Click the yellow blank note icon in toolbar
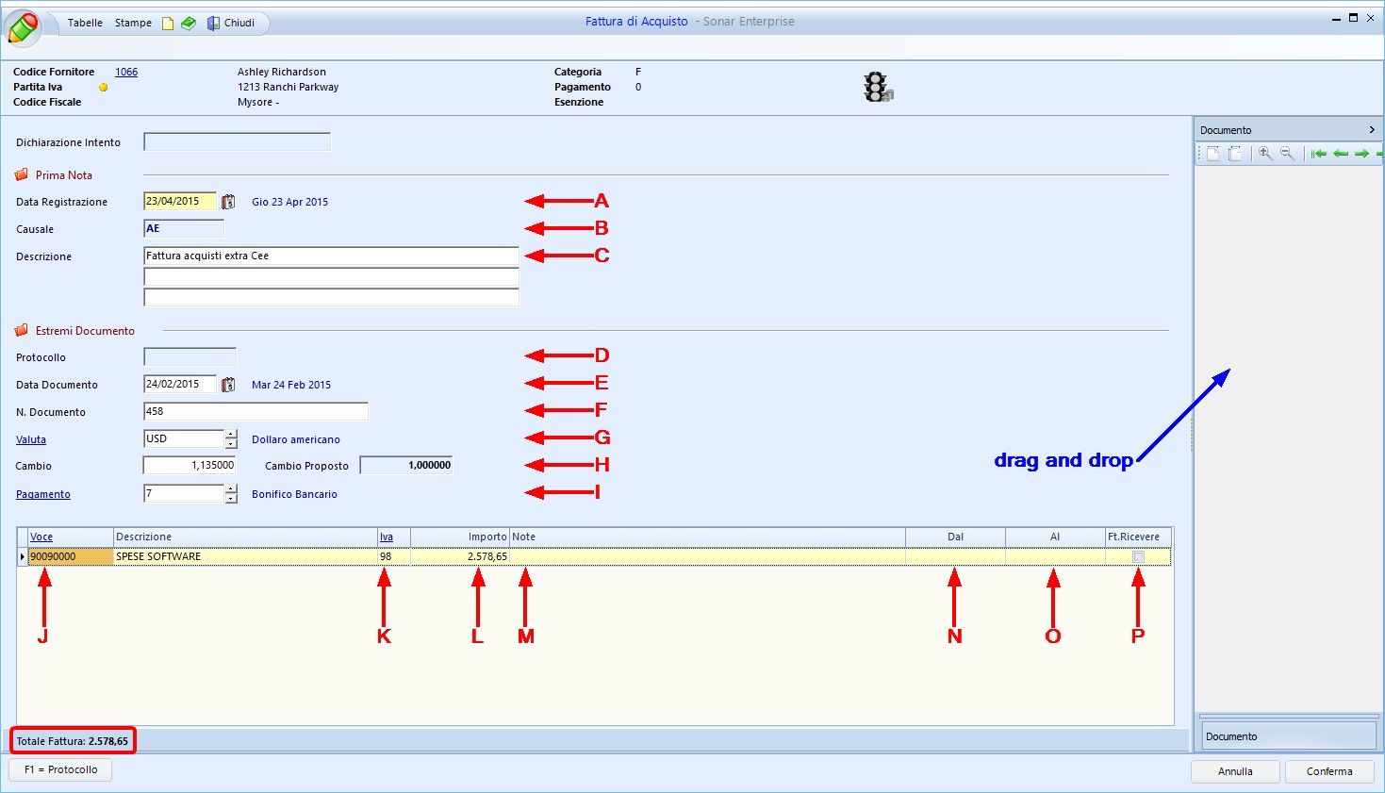Screen dimensions: 1385x793 pyautogui.click(x=168, y=24)
